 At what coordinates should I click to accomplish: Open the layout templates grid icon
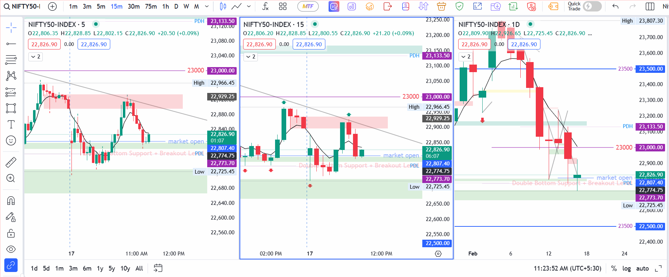[283, 6]
